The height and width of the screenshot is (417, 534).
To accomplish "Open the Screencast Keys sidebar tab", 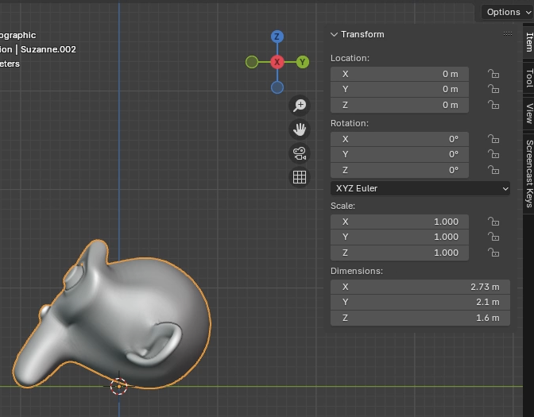I will coord(529,174).
